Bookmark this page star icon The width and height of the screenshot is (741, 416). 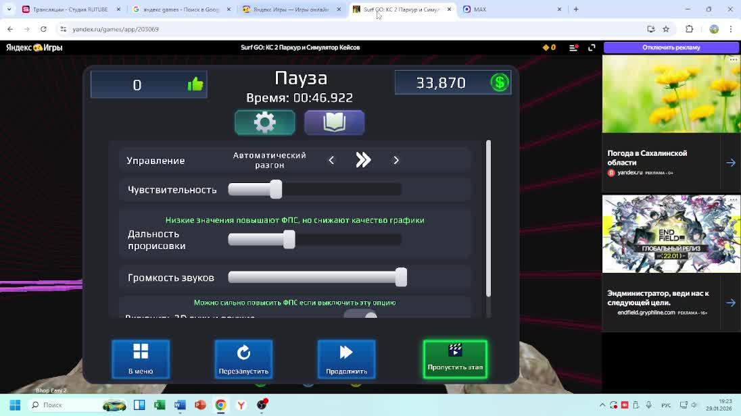pyautogui.click(x=666, y=29)
